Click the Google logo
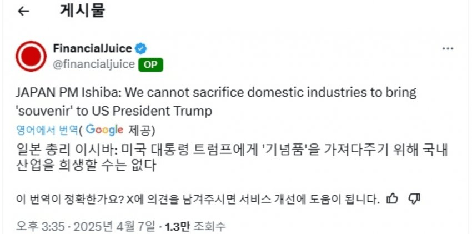472x234 pixels. point(104,130)
